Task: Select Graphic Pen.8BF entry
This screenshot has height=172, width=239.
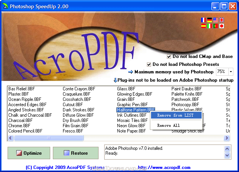Action: pos(132,105)
